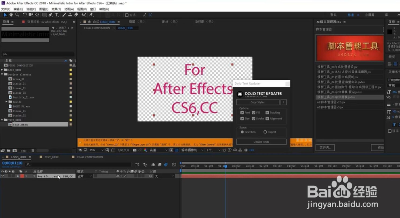Toggle the Alignment checkbox in Dojo panel
400x218 pixels.
[267, 119]
